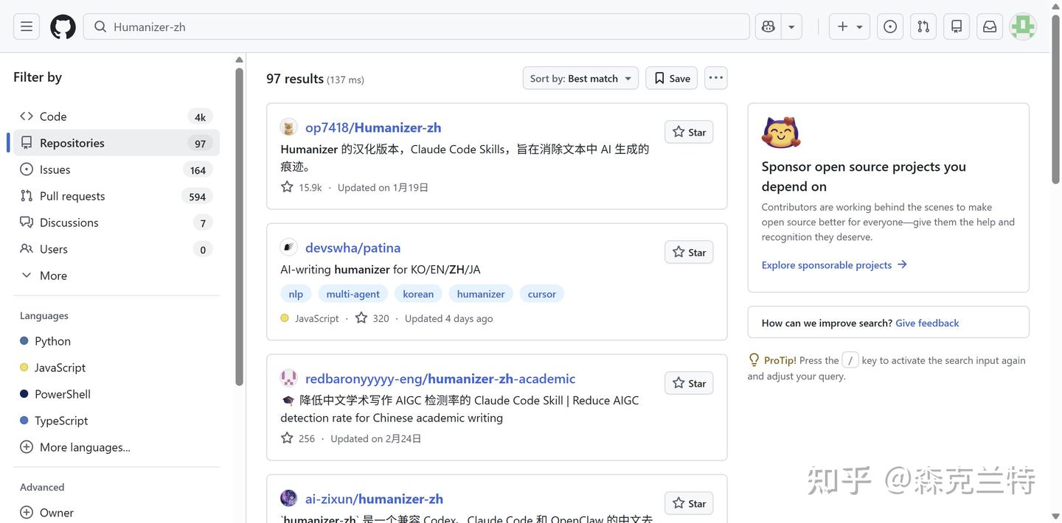This screenshot has height=523, width=1062.
Task: Open the create new plus menu
Action: click(x=850, y=27)
